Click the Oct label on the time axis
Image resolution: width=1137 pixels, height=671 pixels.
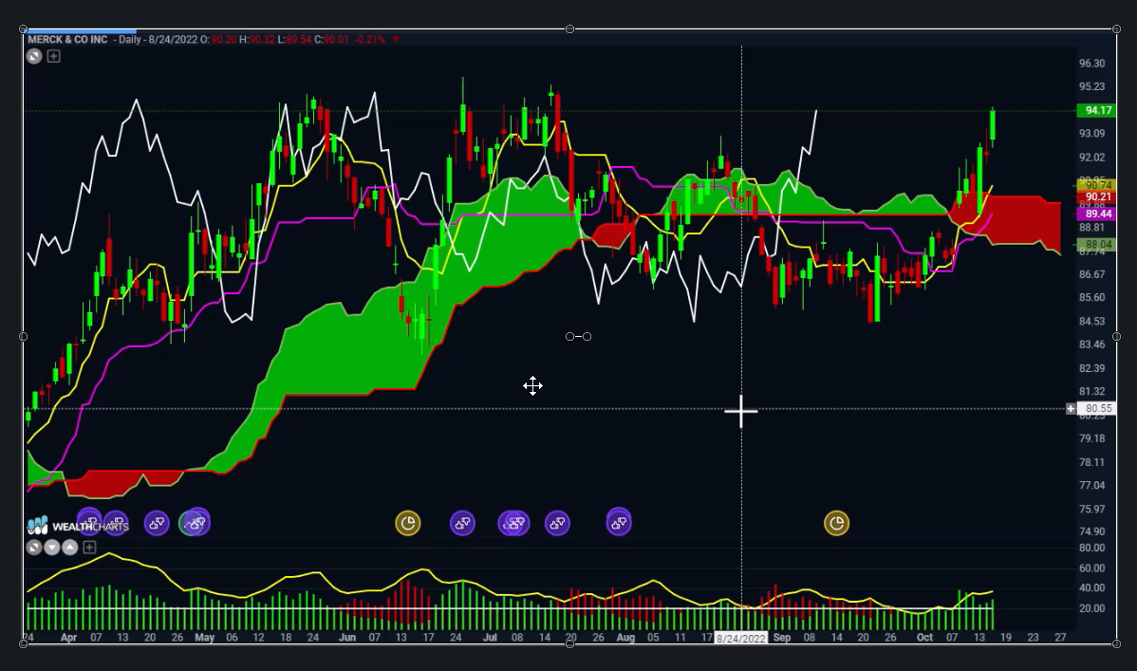(x=924, y=638)
